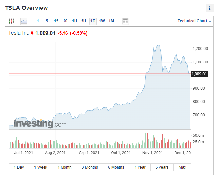Click the TSLA Overview heading
This screenshot has width=218, height=180.
(x=27, y=8)
